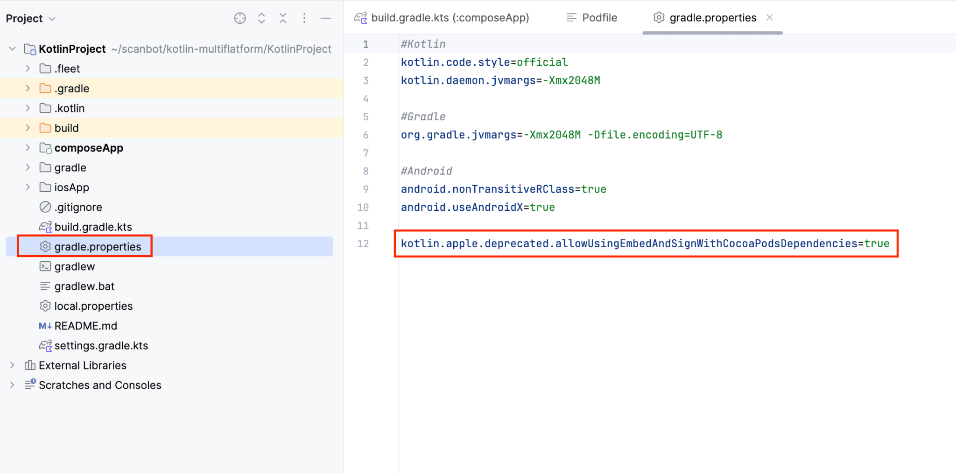This screenshot has height=473, width=956.
Task: Open the Project panel options menu (three dots)
Action: pos(304,18)
